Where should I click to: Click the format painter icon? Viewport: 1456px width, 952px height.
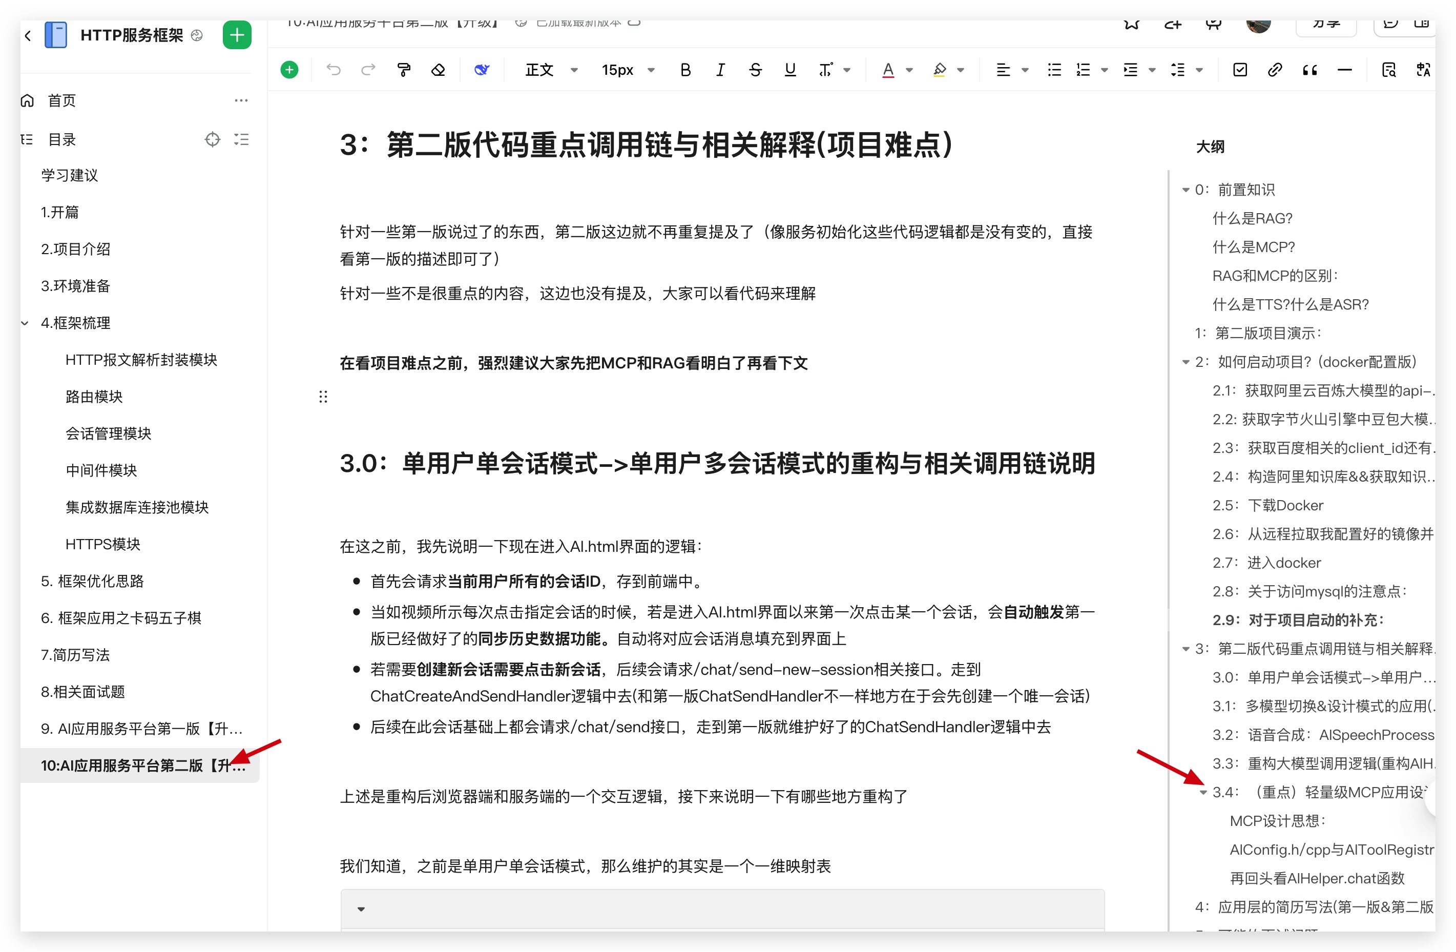403,70
